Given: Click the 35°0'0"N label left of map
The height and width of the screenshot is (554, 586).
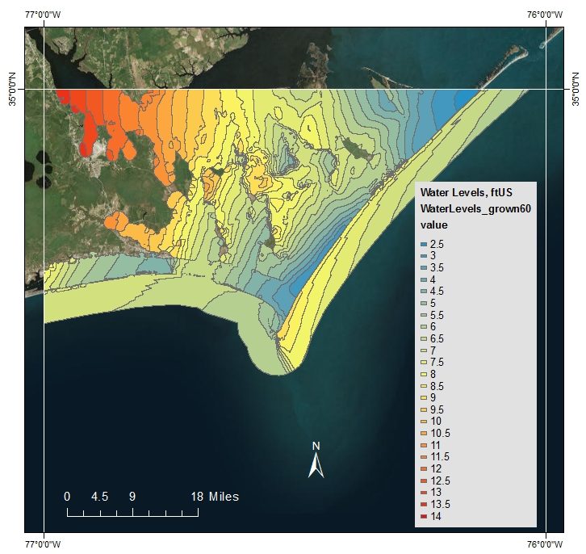Looking at the screenshot, I should 12,89.
